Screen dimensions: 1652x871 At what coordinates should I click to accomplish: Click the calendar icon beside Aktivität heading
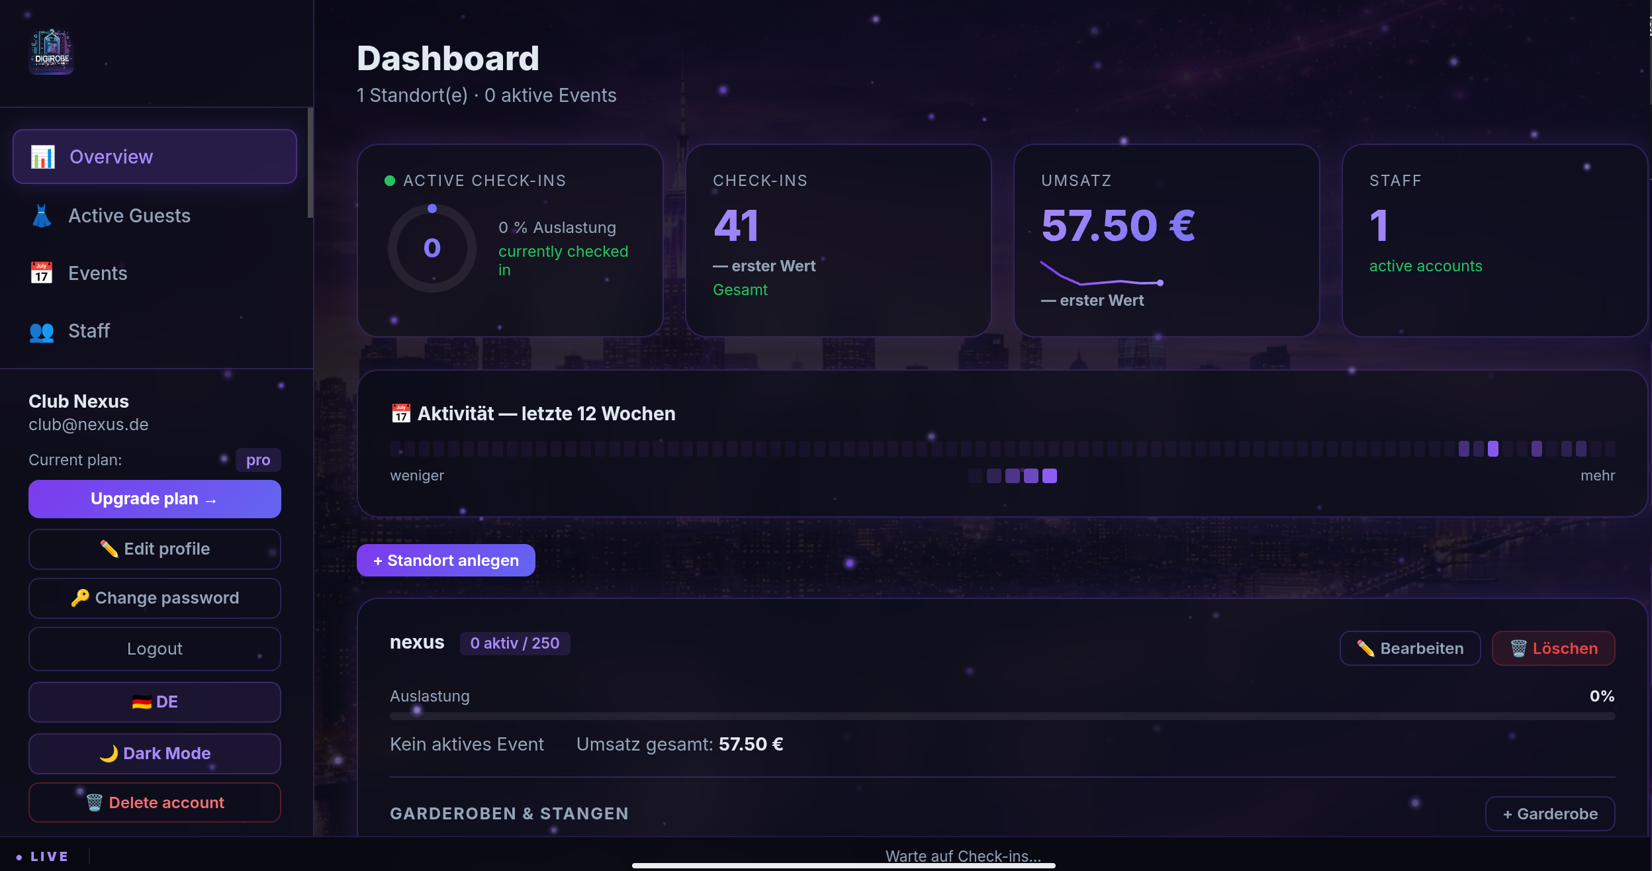point(400,414)
